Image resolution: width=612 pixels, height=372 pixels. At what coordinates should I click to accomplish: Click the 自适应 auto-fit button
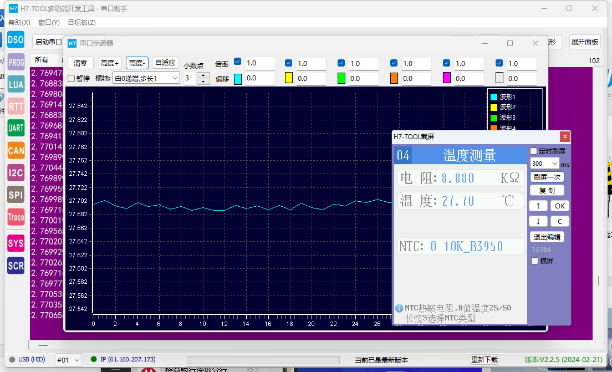(x=165, y=63)
